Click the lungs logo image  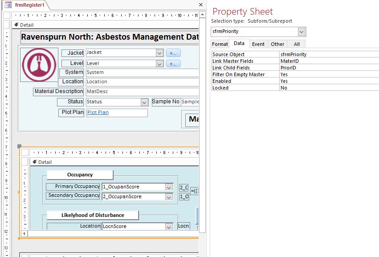(x=39, y=65)
